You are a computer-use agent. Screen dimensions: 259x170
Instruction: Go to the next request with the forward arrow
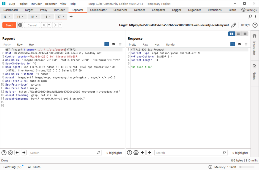(55, 25)
